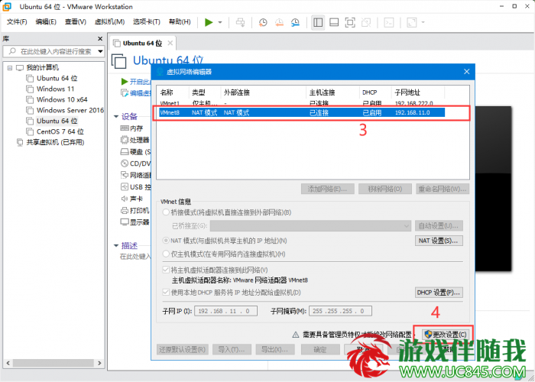Image resolution: width=535 pixels, height=382 pixels.
Task: Click the 网络适配器 network adapter icon
Action: 125,175
